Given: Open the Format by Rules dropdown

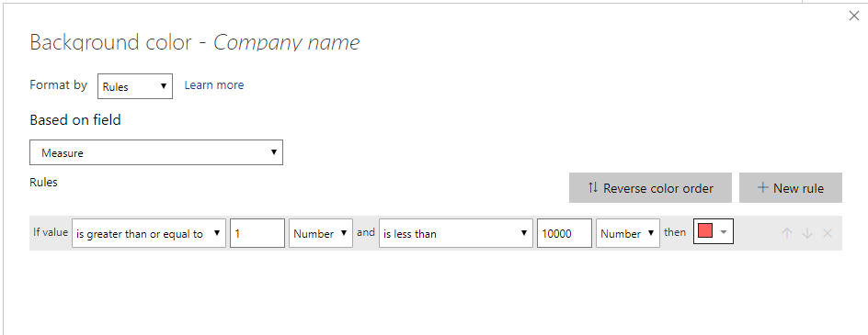Looking at the screenshot, I should [135, 86].
